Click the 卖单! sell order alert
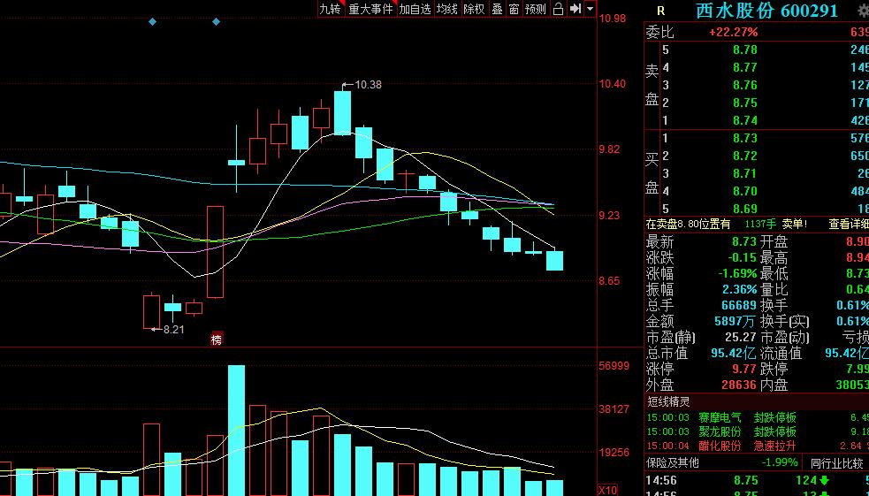 pos(795,224)
